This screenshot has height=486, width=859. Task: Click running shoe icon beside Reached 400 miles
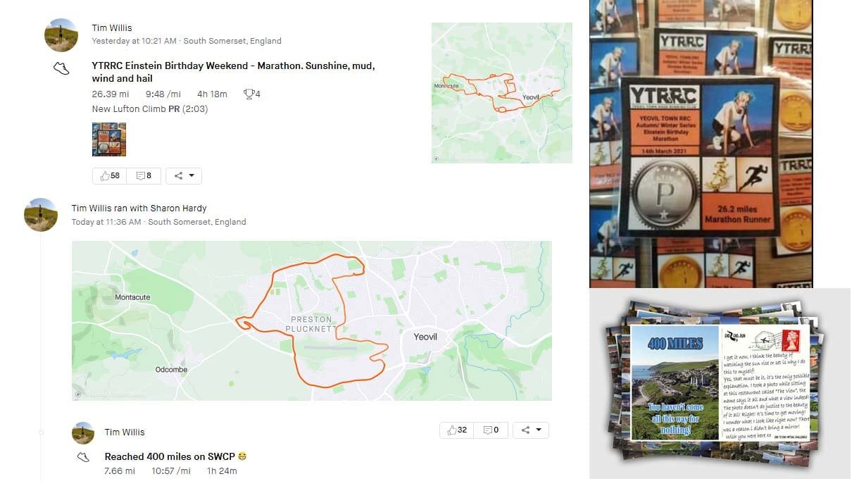(x=83, y=457)
